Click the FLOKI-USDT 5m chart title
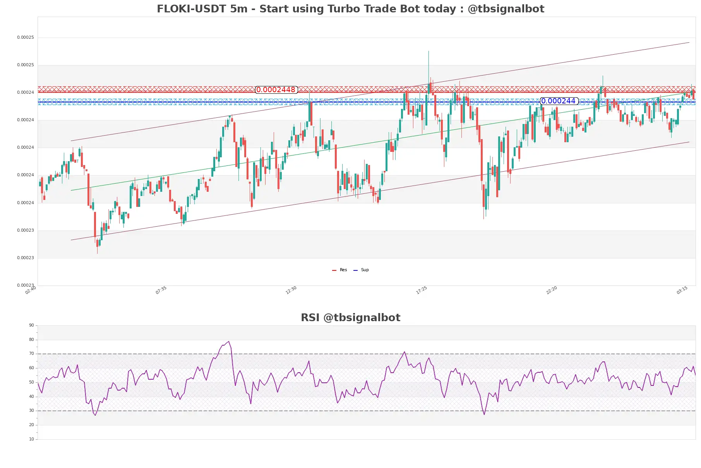This screenshot has width=701, height=468. [x=350, y=9]
